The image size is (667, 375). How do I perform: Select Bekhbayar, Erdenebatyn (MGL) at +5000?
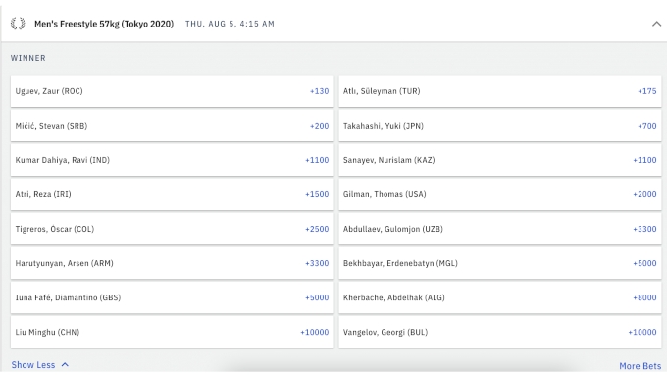pyautogui.click(x=500, y=263)
